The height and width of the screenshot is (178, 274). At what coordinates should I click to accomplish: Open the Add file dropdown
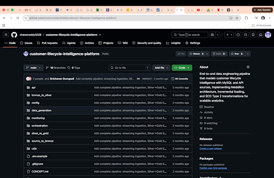pyautogui.click(x=161, y=68)
